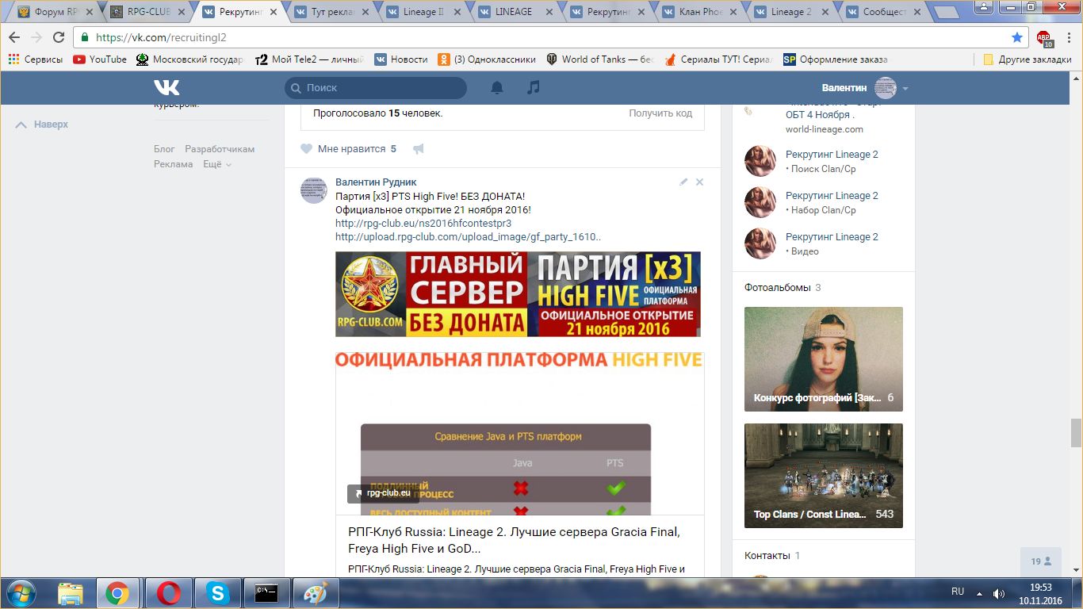Screen dimensions: 1083x609
Task: Click the Наверх back-to-top button
Action: [43, 124]
